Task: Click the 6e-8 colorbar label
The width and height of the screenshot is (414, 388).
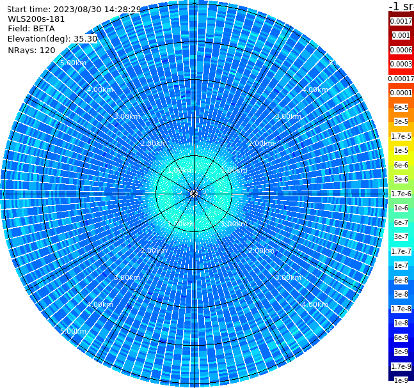Action: (x=401, y=280)
